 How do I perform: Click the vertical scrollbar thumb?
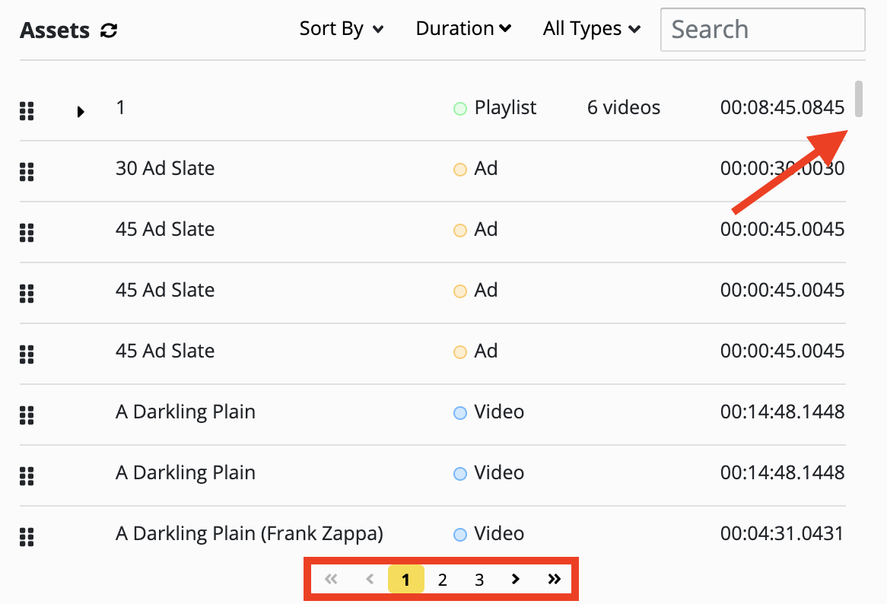[x=859, y=99]
